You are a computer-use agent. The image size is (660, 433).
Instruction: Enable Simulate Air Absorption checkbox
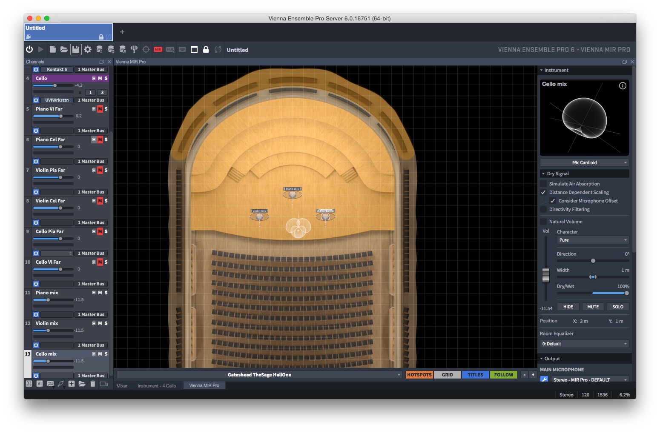[543, 184]
